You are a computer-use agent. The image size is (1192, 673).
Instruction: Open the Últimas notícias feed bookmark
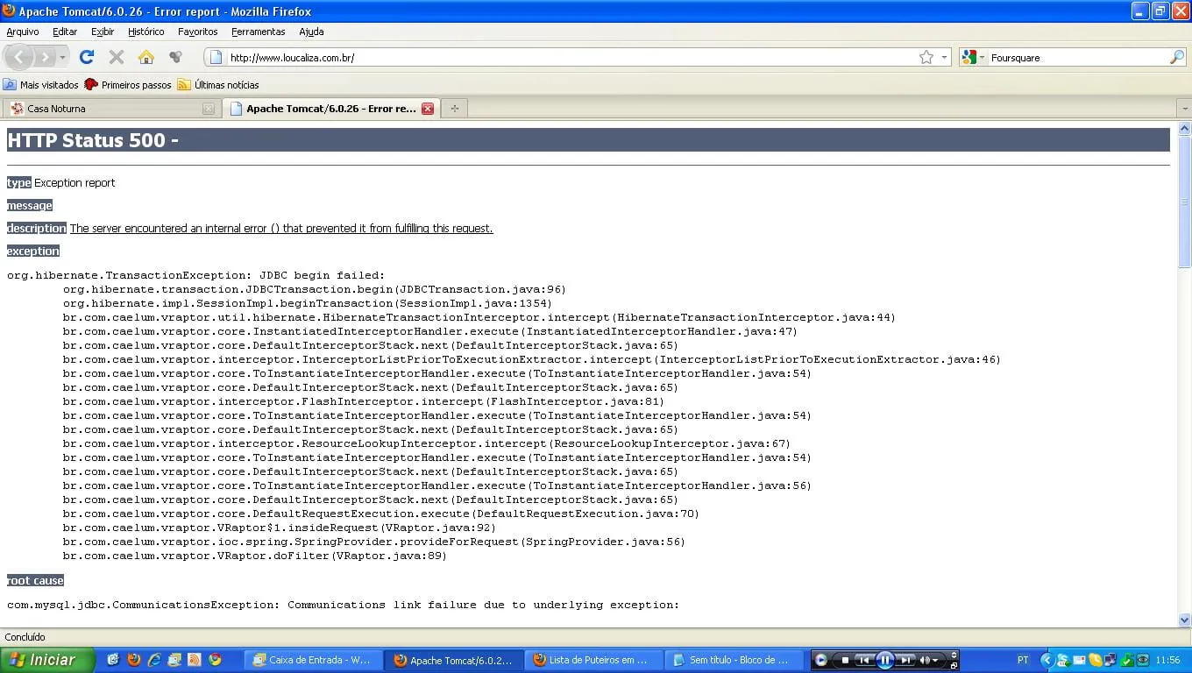pos(218,85)
